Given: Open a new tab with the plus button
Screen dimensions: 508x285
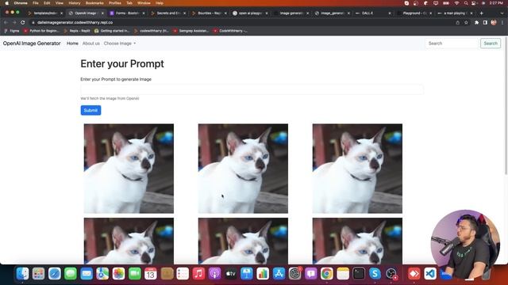Looking at the screenshot, I should pos(482,13).
